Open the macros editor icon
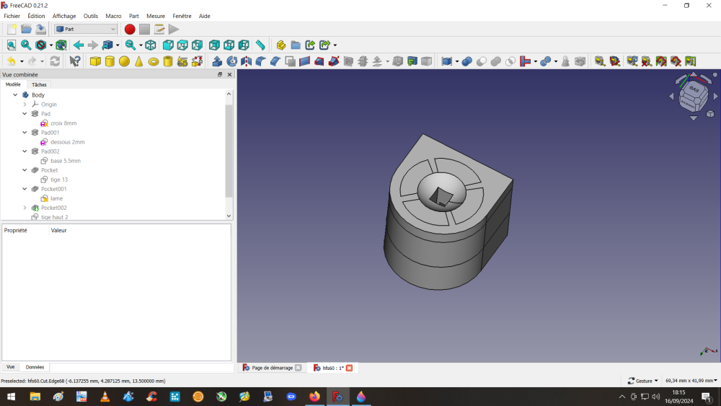 (159, 29)
